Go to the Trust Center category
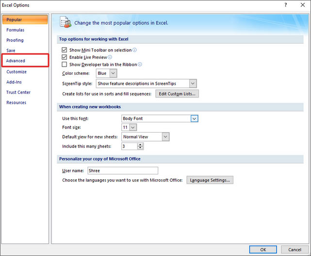Screen dimensions: 311x256 [18, 92]
